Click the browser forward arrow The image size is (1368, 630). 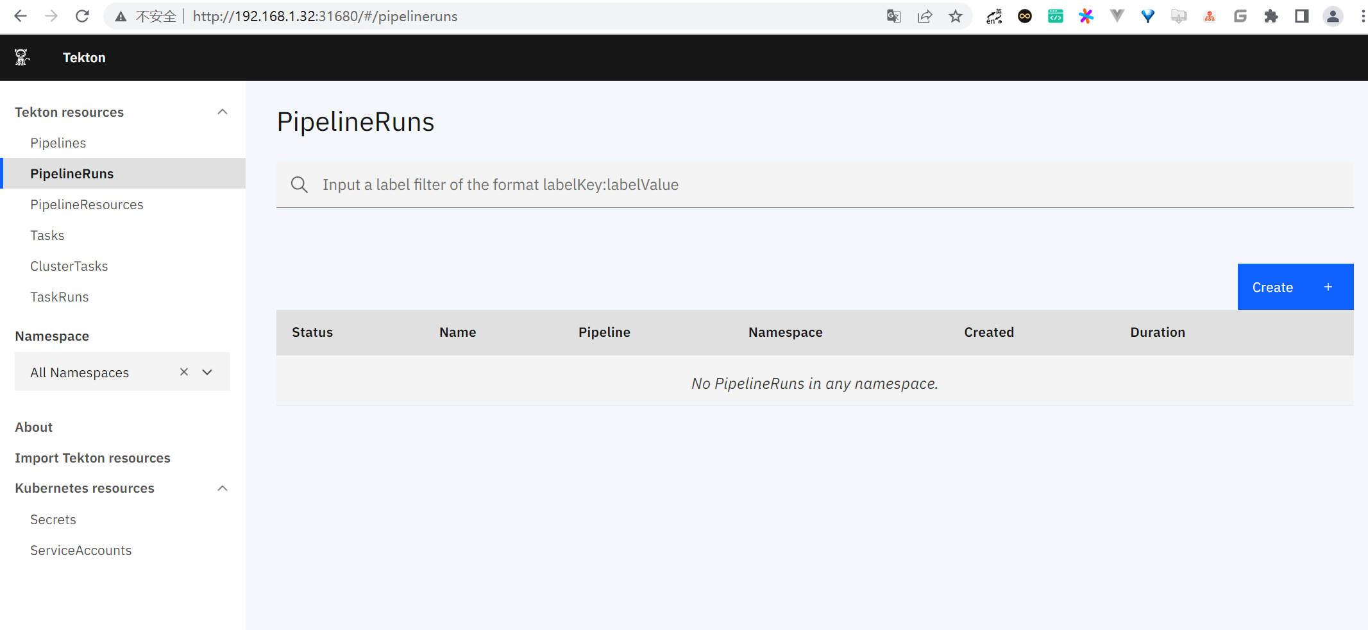51,16
